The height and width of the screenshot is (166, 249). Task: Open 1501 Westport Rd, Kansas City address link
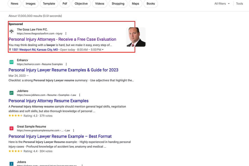click(35, 50)
